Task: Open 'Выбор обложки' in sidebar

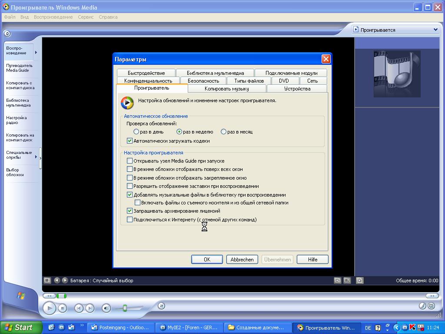Action: 15,172
